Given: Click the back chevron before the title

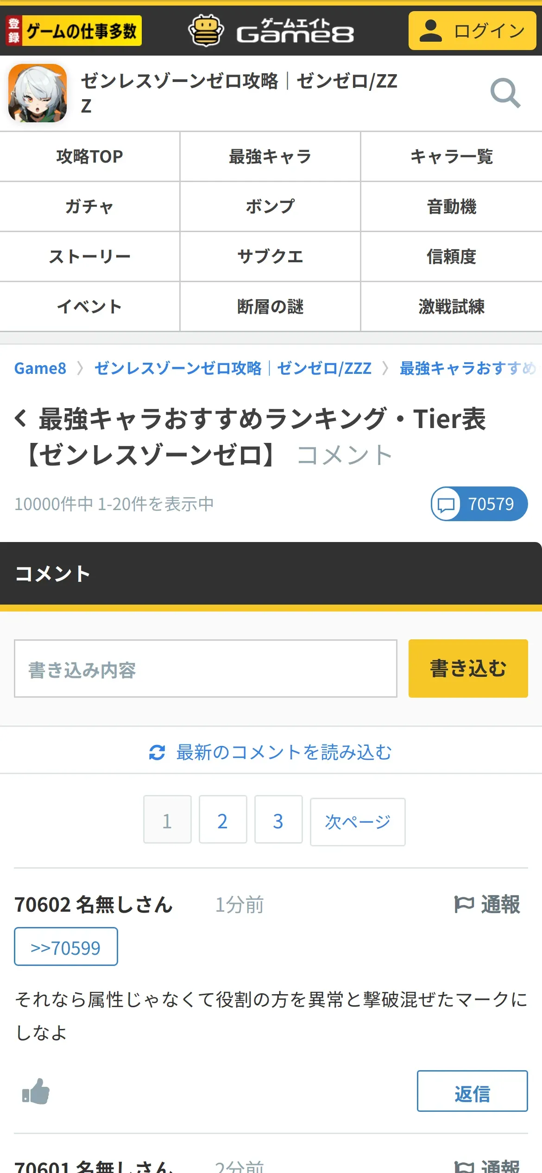Looking at the screenshot, I should (x=20, y=418).
